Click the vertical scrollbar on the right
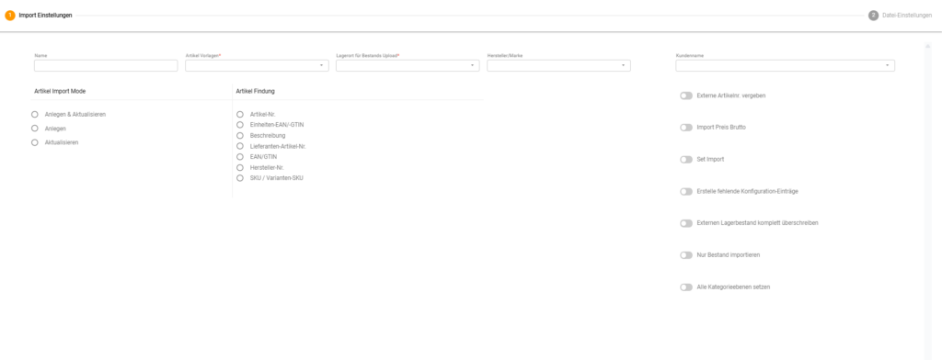942x360 pixels. pos(927,201)
